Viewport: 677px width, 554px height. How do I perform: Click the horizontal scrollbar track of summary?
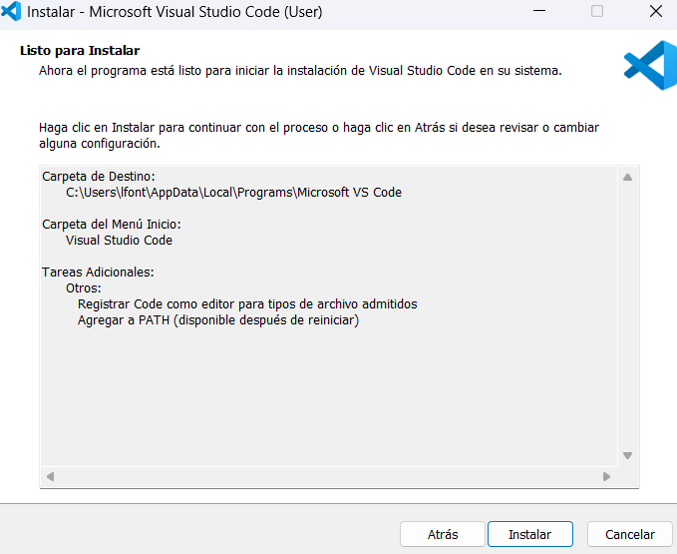coord(328,477)
